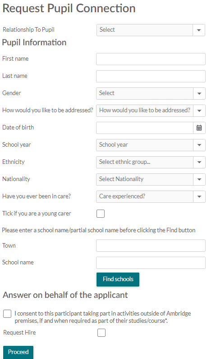Open the Select Nationality dropdown
The image size is (207, 359).
151,179
